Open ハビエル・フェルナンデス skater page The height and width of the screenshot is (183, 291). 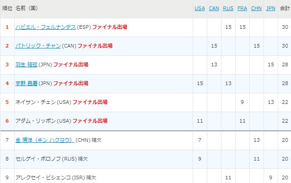point(46,27)
